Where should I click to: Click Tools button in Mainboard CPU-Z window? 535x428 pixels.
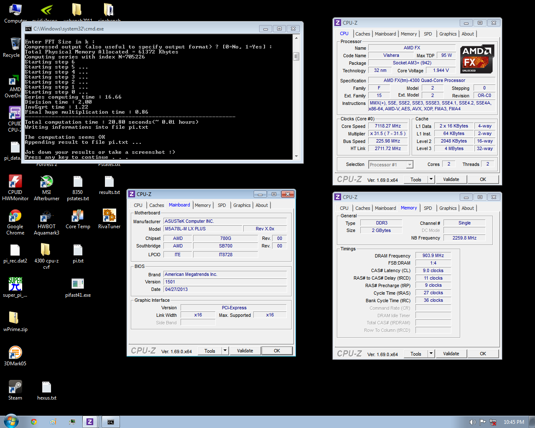tap(210, 351)
